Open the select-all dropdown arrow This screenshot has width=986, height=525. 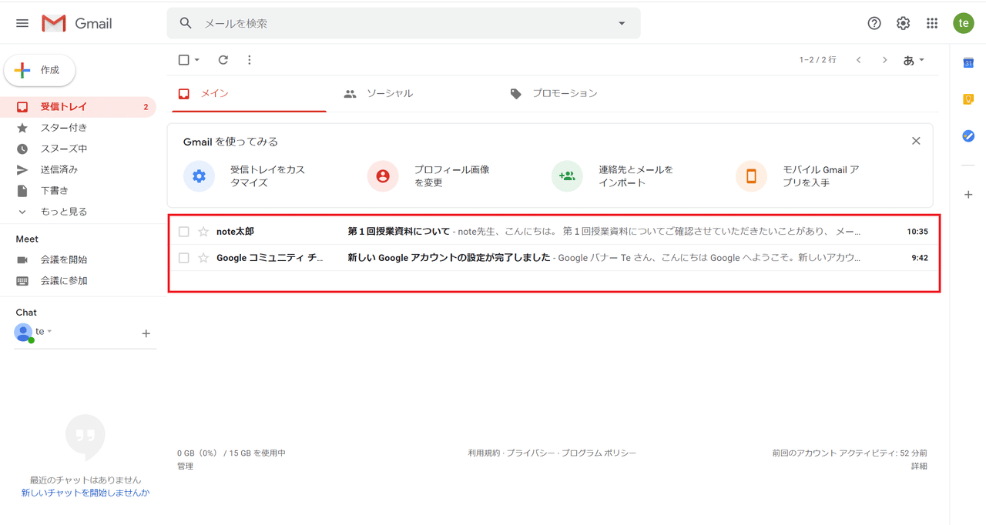[197, 60]
